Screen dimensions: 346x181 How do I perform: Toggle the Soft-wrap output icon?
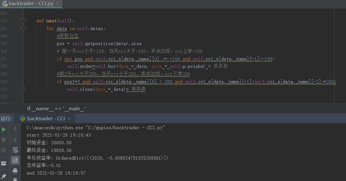point(15,150)
